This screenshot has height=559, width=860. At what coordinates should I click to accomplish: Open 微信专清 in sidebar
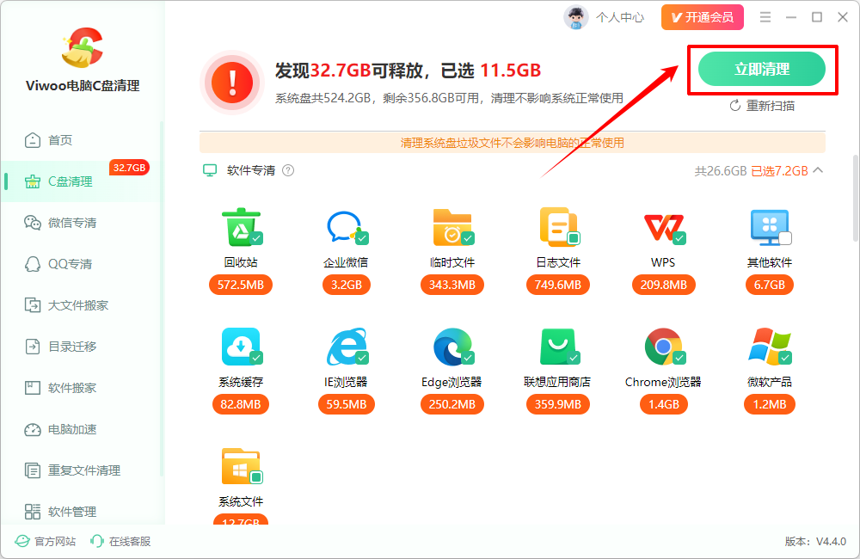pyautogui.click(x=81, y=223)
